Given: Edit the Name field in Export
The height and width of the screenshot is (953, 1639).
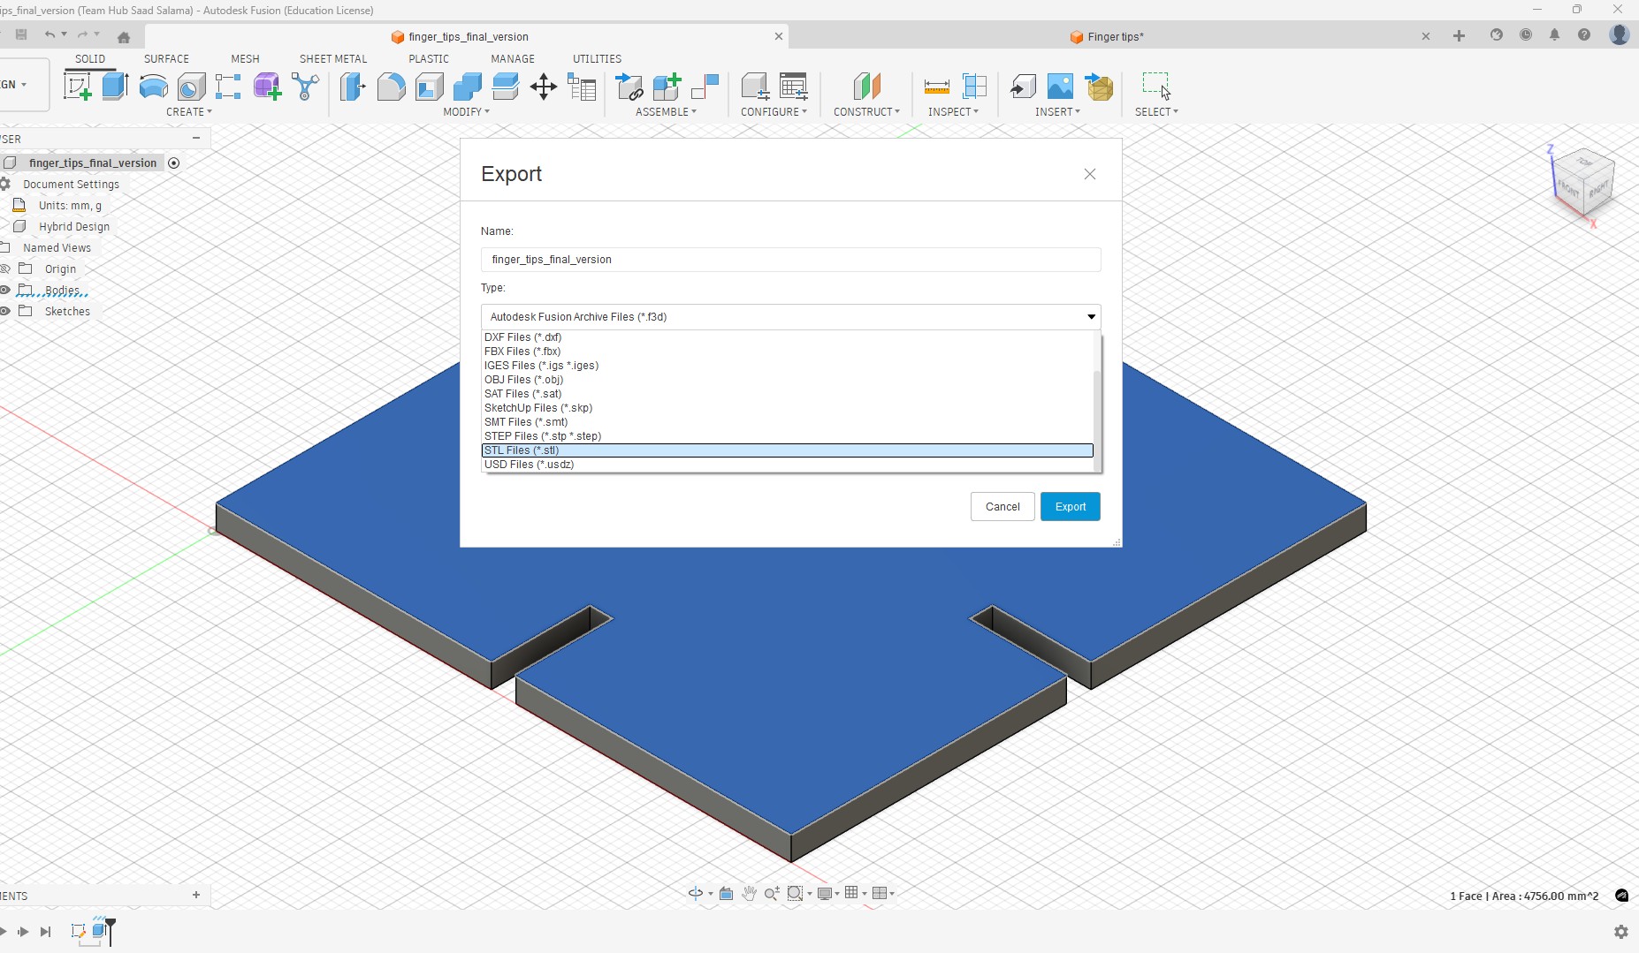Looking at the screenshot, I should click(790, 260).
